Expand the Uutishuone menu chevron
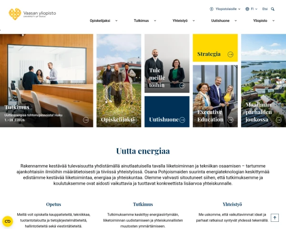 [235, 21]
